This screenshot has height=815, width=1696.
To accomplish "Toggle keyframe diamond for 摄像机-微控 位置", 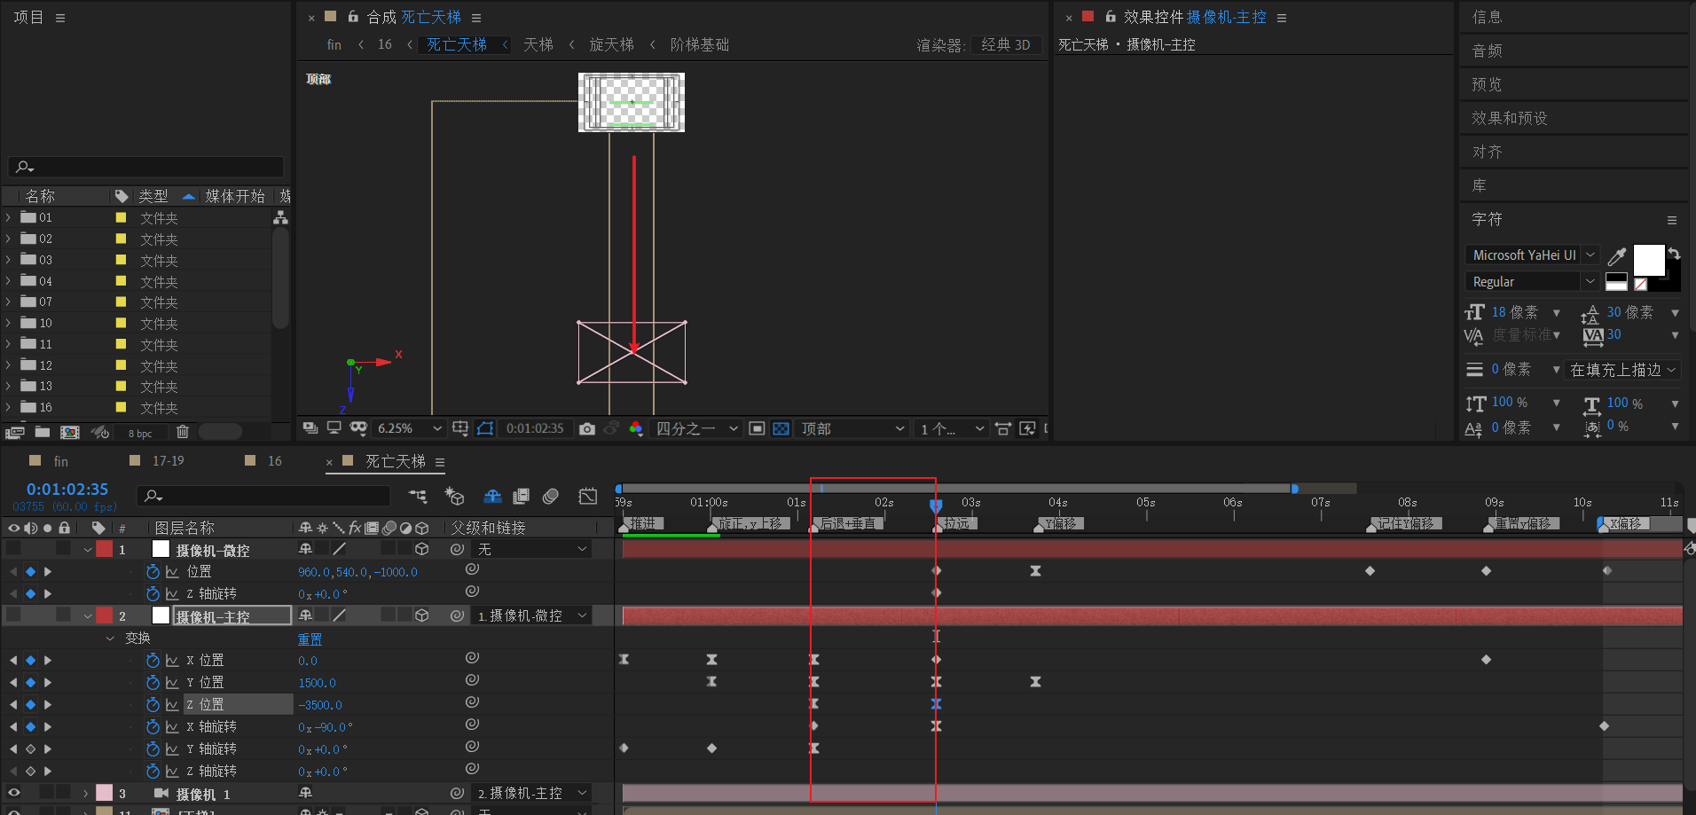I will pos(30,572).
